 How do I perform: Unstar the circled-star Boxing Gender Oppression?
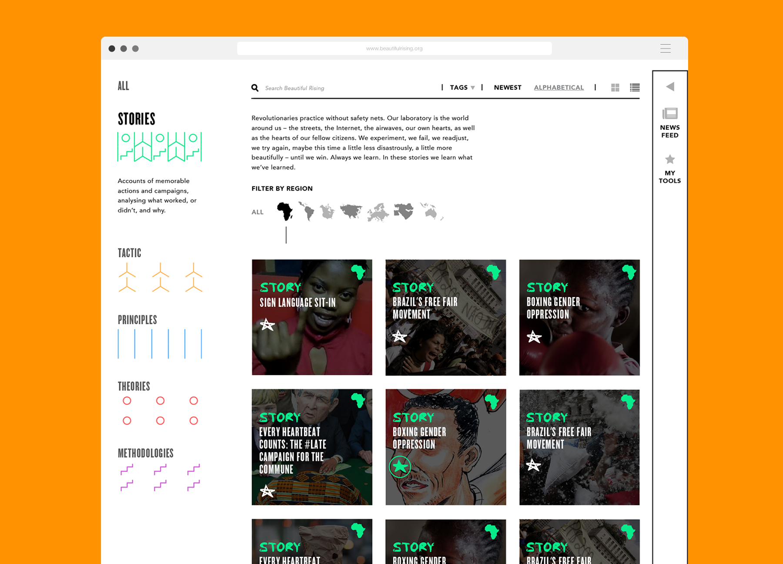coord(400,467)
